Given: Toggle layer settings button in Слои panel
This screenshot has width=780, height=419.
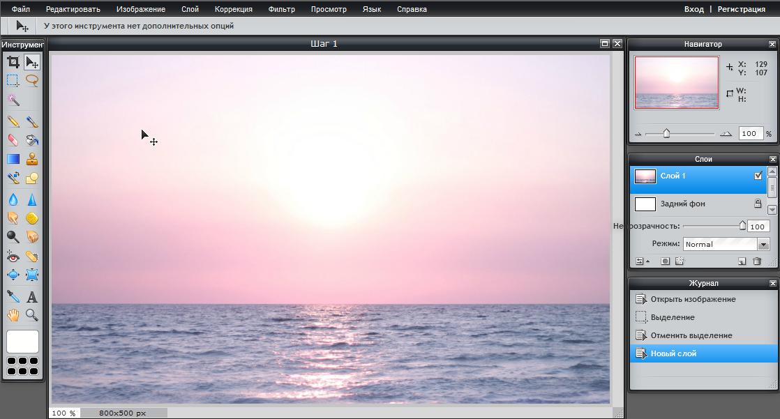Looking at the screenshot, I should [640, 261].
